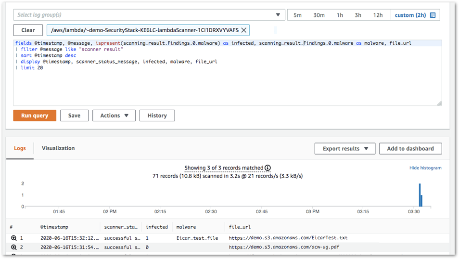459x259 pixels.
Task: Select the Logs tab
Action: [20, 148]
